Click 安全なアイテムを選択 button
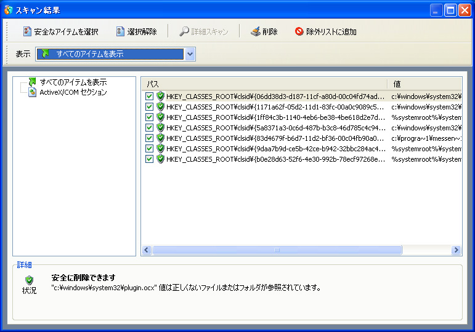The height and width of the screenshot is (332, 475). point(61,31)
